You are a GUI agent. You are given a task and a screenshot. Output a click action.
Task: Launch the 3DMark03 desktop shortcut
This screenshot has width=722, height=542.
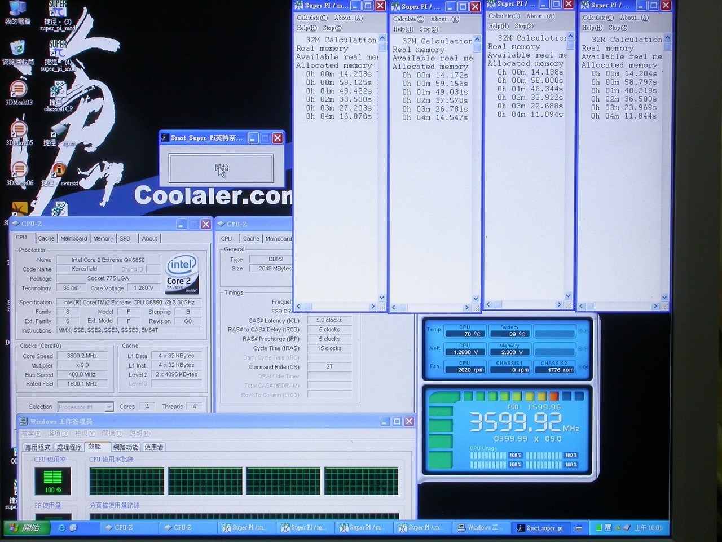(19, 92)
